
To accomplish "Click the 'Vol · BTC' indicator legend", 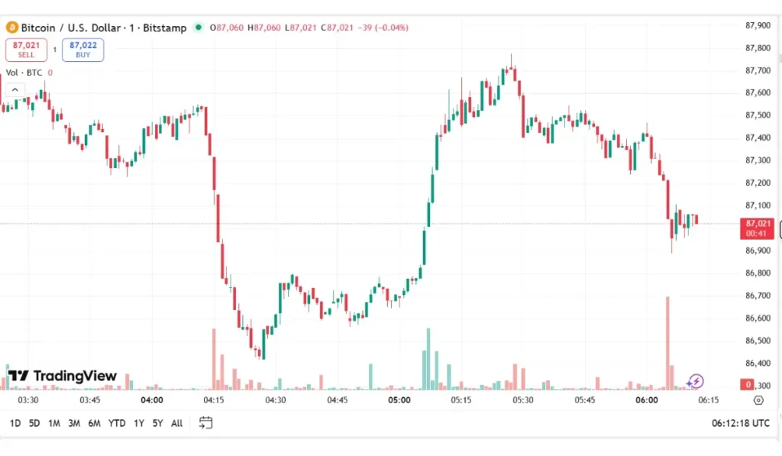I will [x=25, y=72].
